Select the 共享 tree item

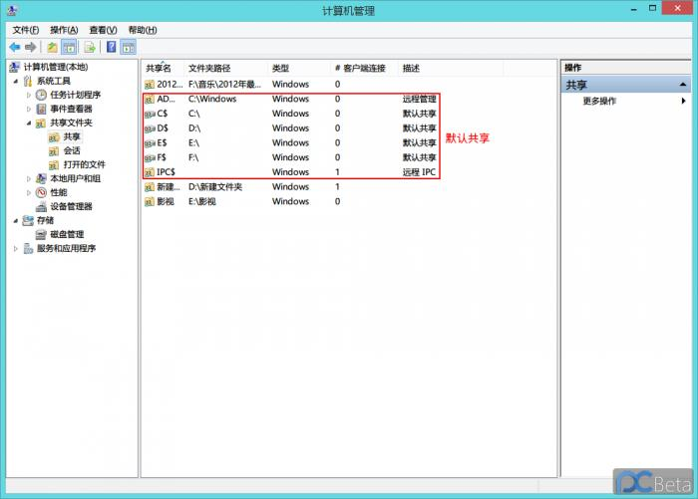pos(71,136)
